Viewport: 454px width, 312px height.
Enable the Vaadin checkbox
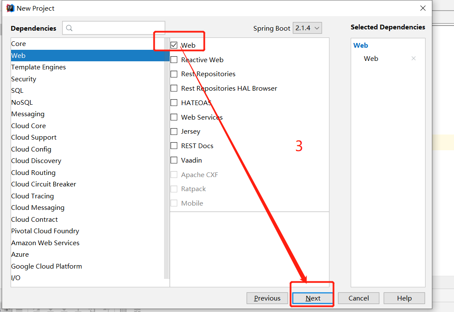(x=174, y=160)
